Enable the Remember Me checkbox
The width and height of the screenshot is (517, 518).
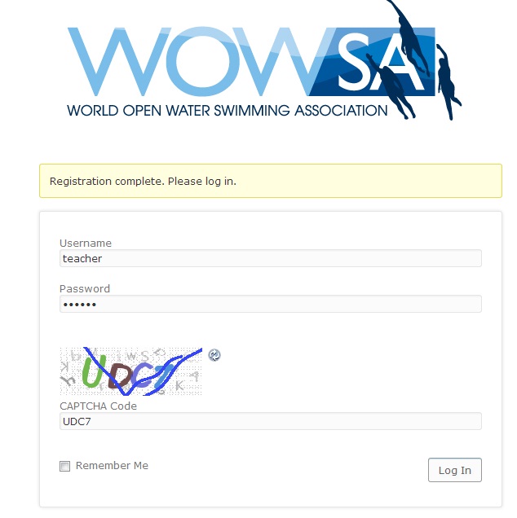click(65, 466)
